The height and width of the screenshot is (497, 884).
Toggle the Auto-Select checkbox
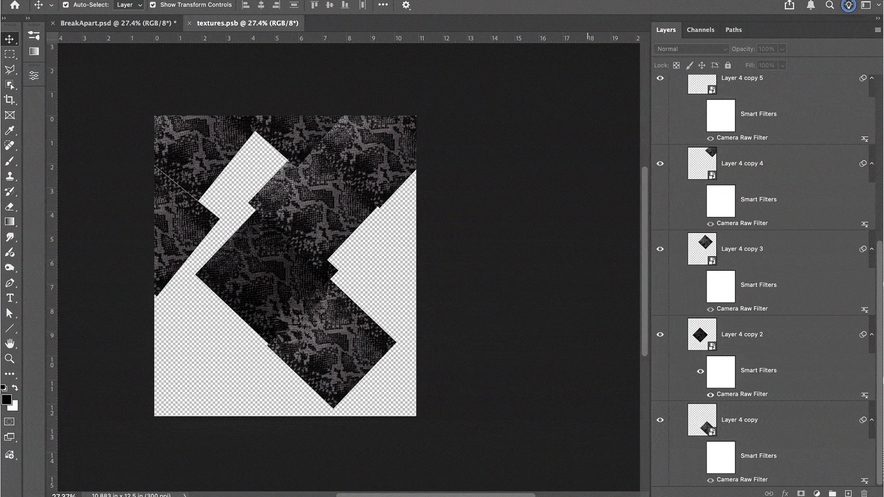[x=66, y=5]
